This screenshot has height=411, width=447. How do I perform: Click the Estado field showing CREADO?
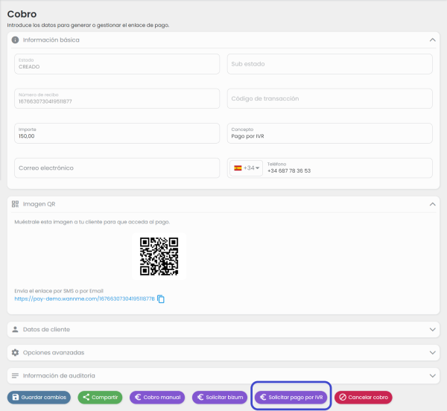pyautogui.click(x=117, y=64)
